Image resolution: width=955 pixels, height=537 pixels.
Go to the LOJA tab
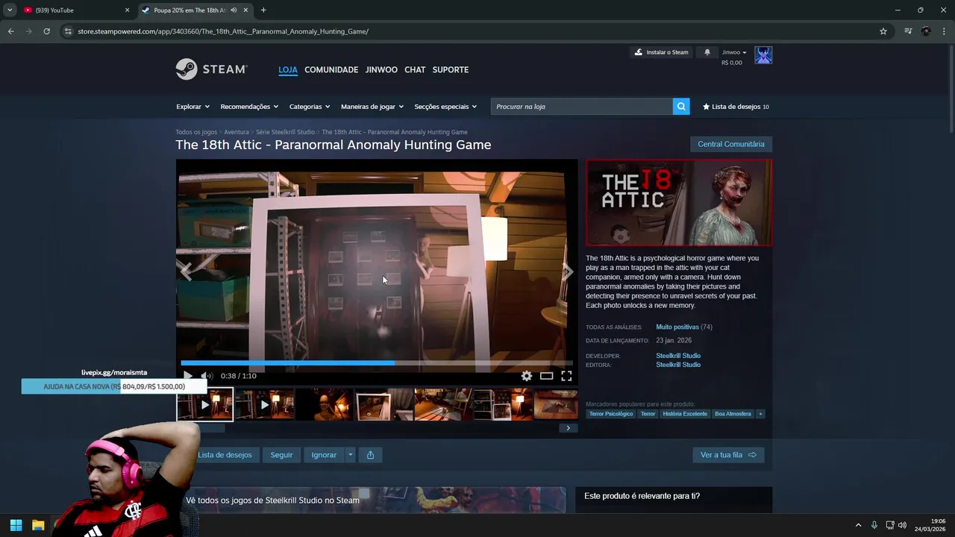click(288, 69)
